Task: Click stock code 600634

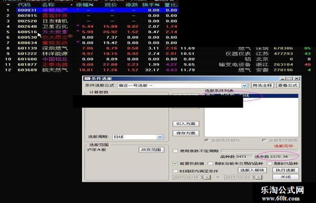Action: [27, 43]
